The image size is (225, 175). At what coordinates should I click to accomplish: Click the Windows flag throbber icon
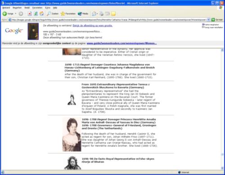coord(220,8)
